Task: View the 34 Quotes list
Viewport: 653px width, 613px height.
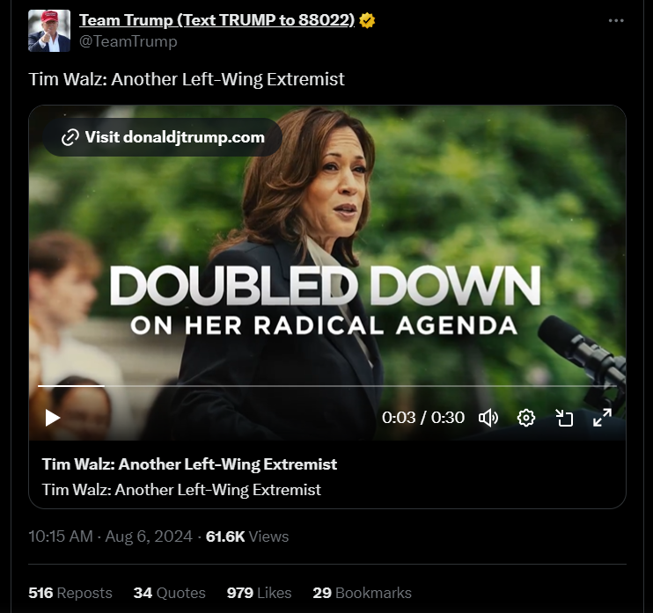Action: tap(170, 593)
